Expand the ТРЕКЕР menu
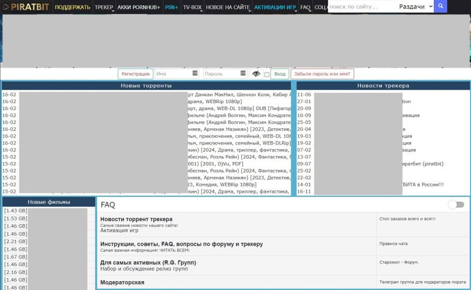The height and width of the screenshot is (290, 471). [104, 7]
